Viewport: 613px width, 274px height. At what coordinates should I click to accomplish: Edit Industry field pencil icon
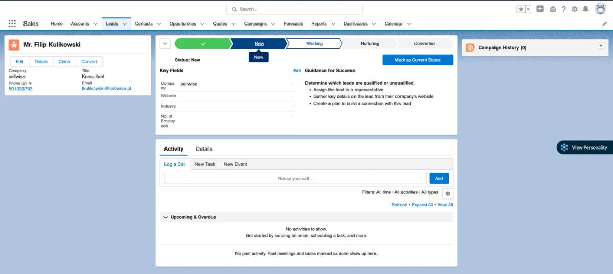[x=293, y=106]
